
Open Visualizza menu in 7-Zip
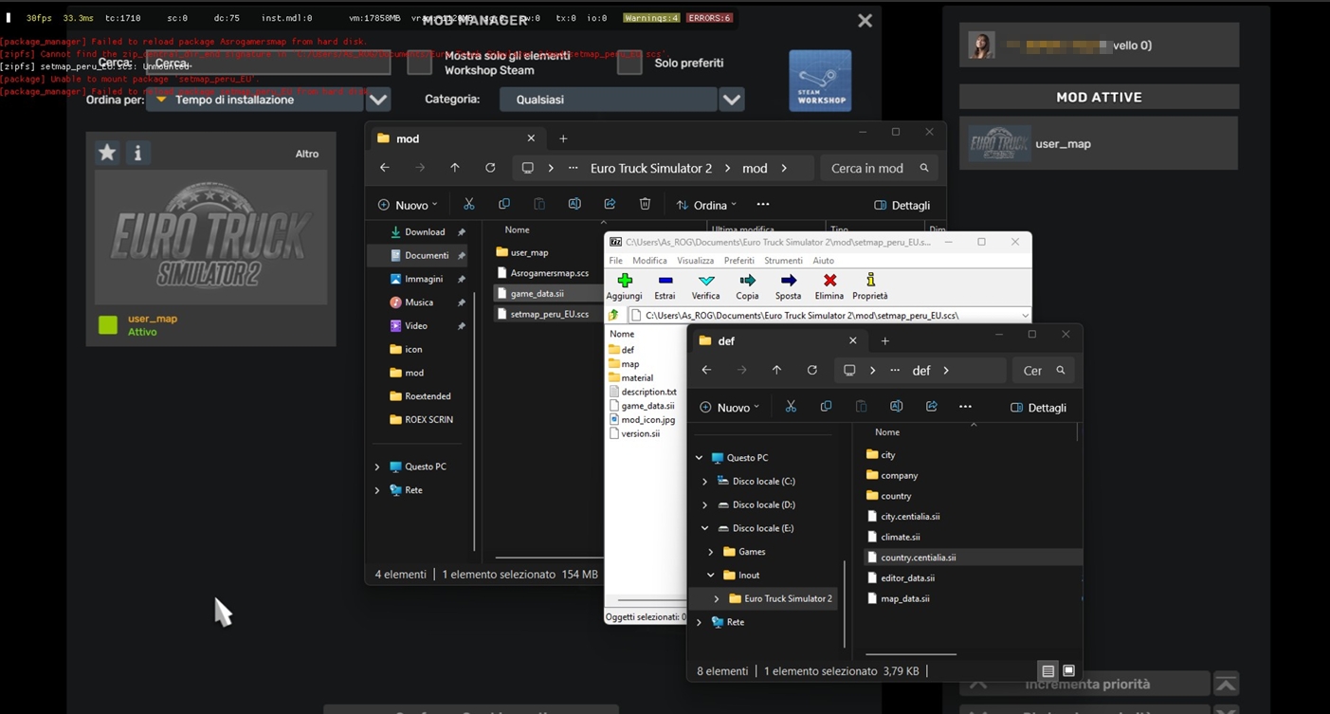click(695, 260)
